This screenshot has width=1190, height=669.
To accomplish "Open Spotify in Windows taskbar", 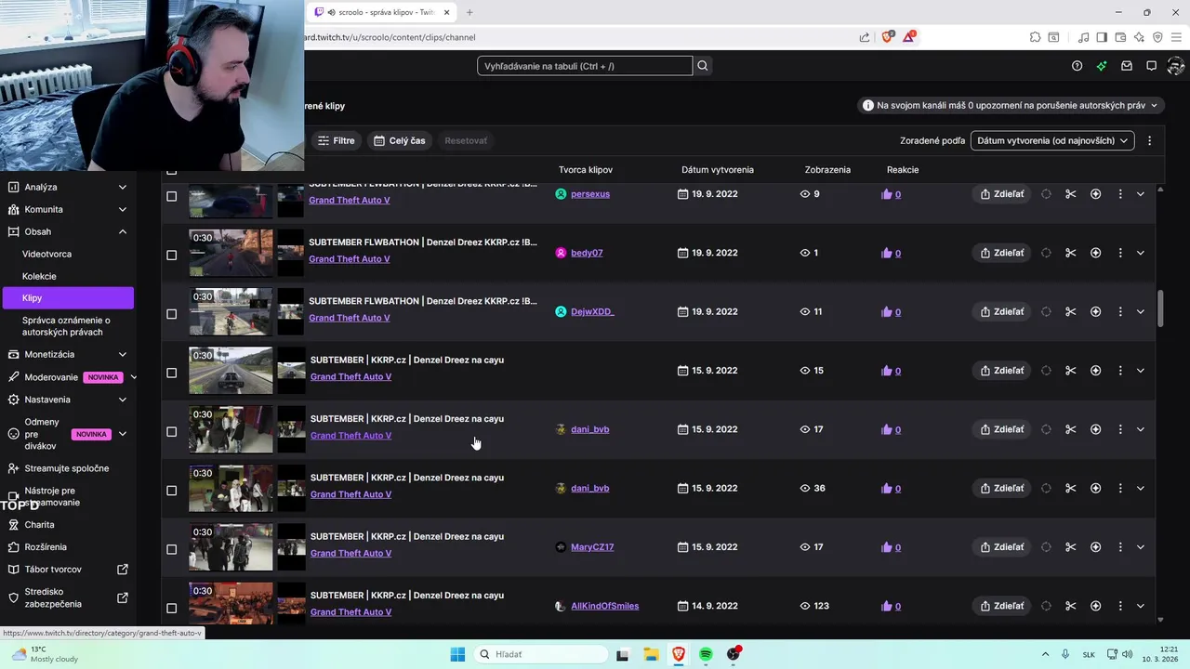I will point(706,654).
